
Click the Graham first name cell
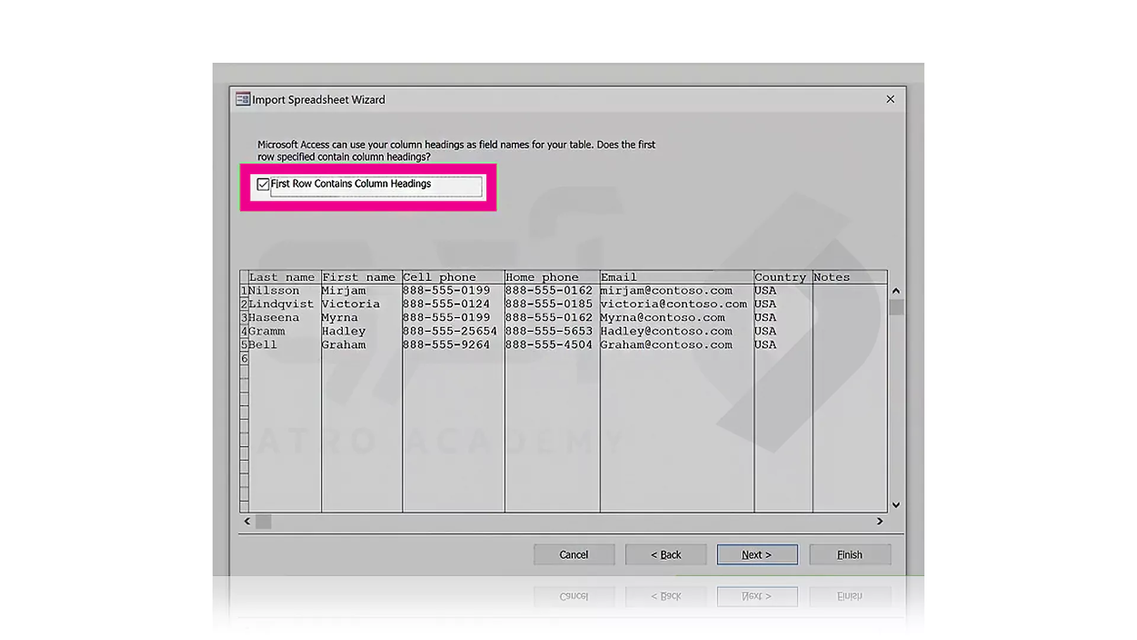click(362, 345)
